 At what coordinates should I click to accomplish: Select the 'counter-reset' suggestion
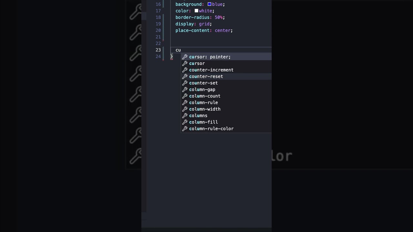[x=226, y=76]
